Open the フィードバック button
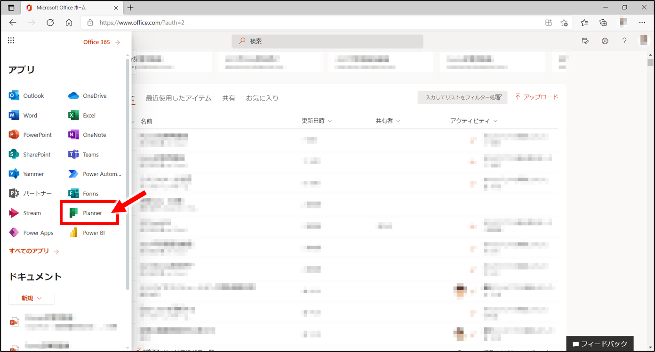Viewport: 655px width, 352px height. coord(599,344)
